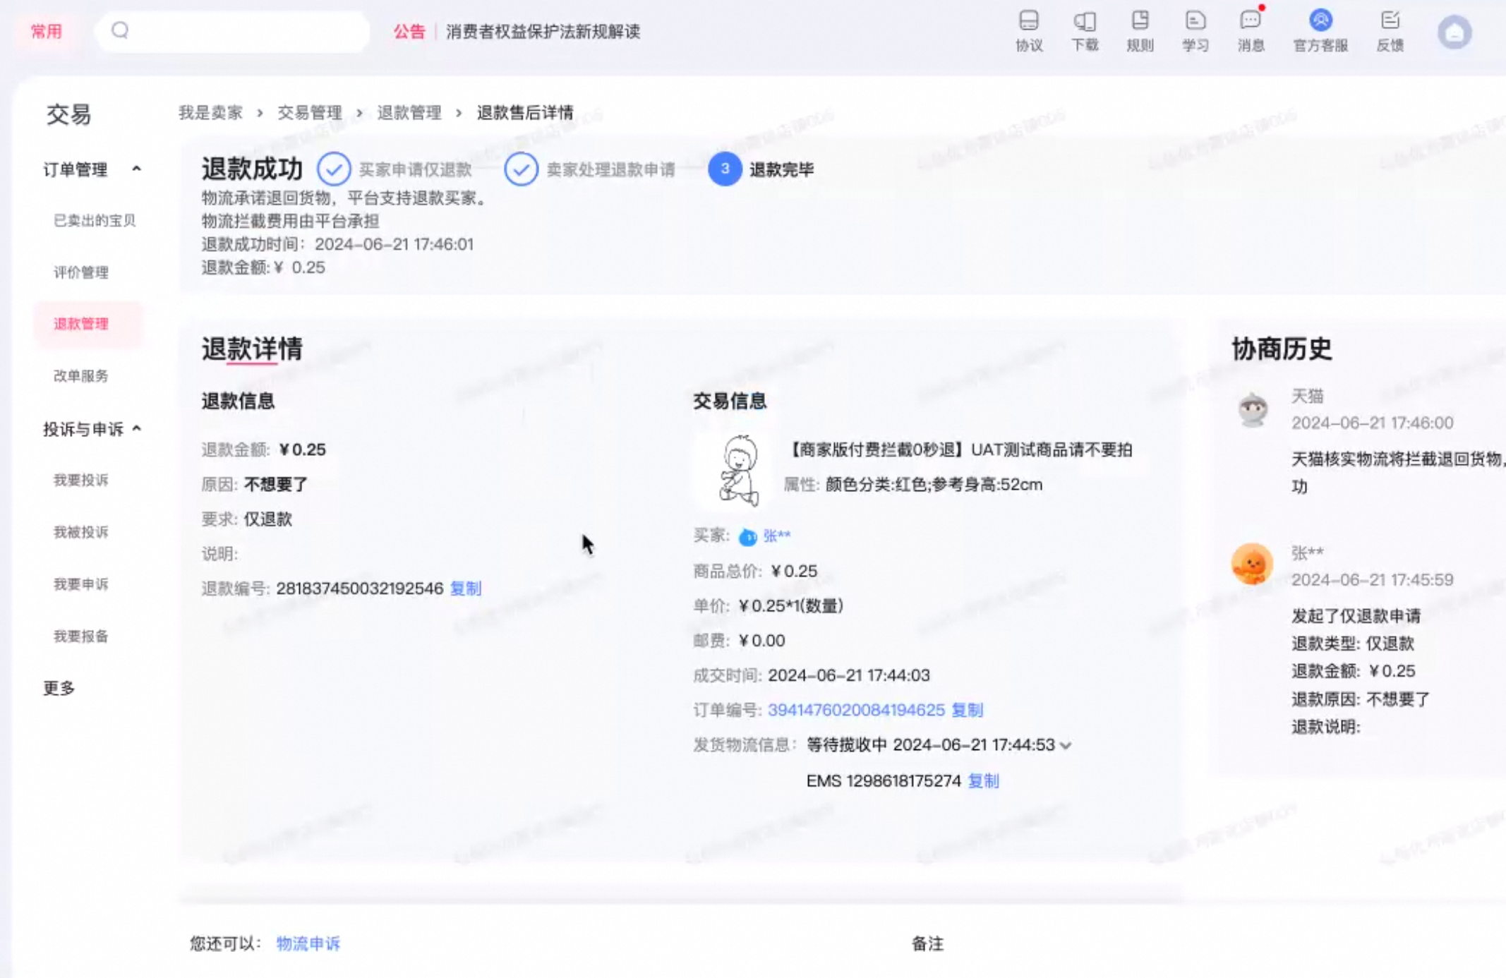Click the search magnifier in the search bar
Image resolution: width=1506 pixels, height=978 pixels.
[119, 30]
